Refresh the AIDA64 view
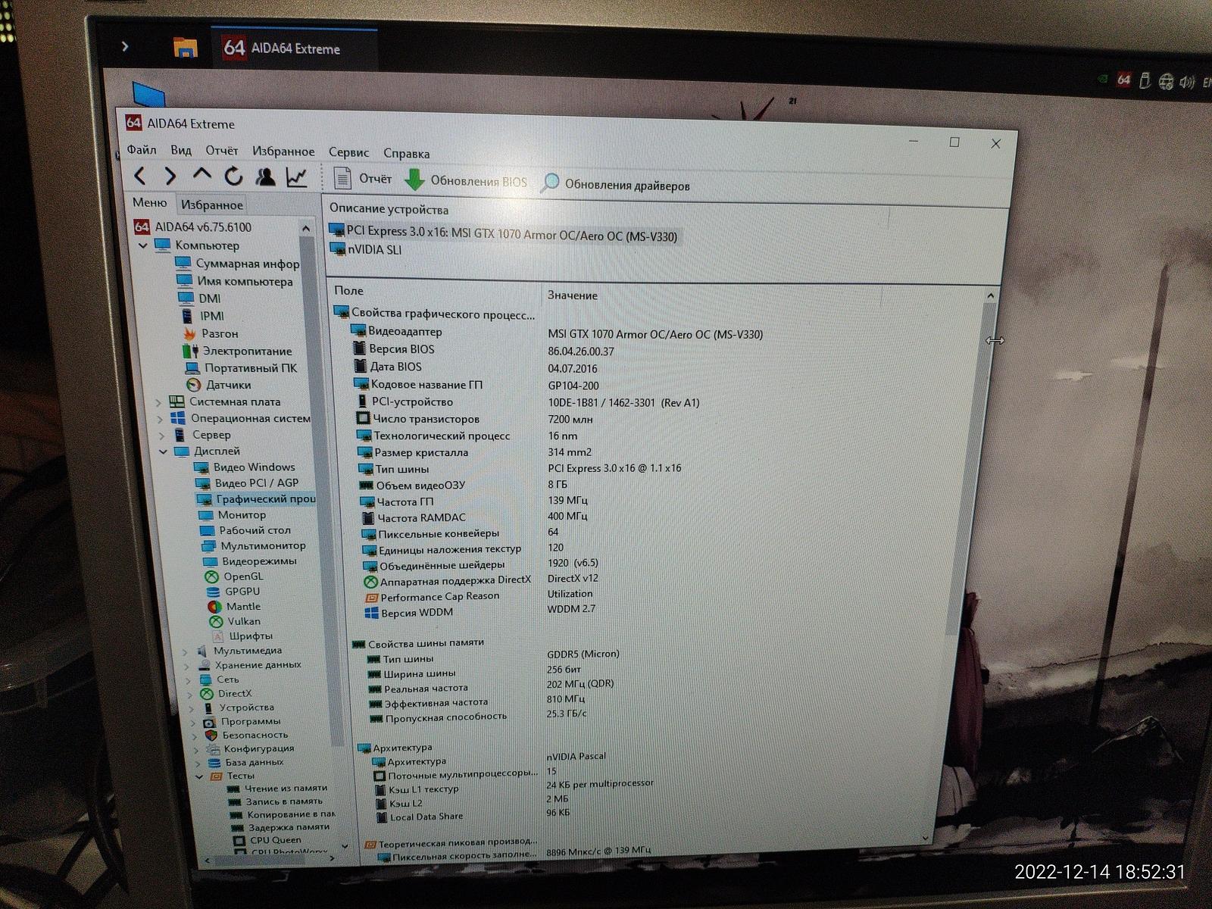 click(233, 176)
